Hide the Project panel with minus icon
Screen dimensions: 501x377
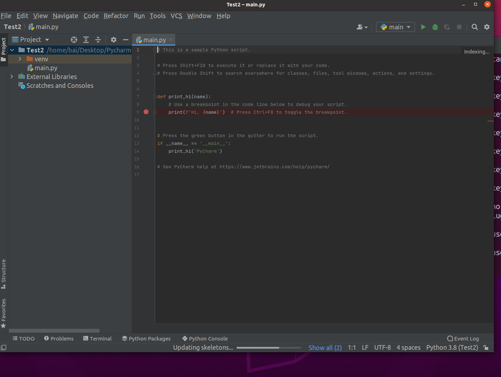[126, 40]
